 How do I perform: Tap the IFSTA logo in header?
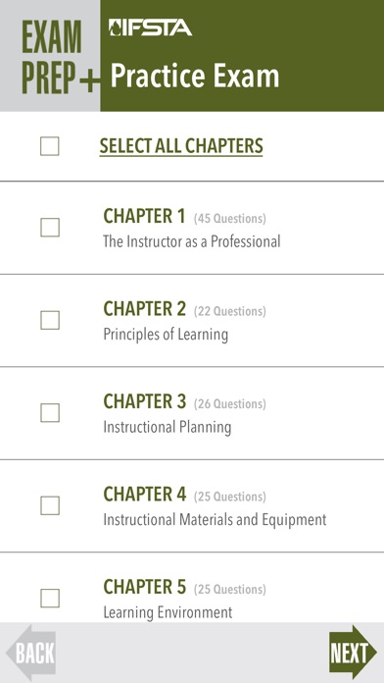click(150, 27)
